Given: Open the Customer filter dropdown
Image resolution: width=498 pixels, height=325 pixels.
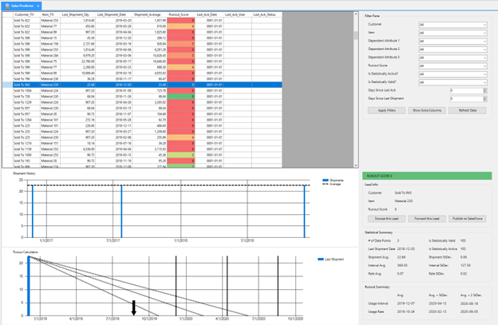Looking at the screenshot, I should (x=453, y=25).
